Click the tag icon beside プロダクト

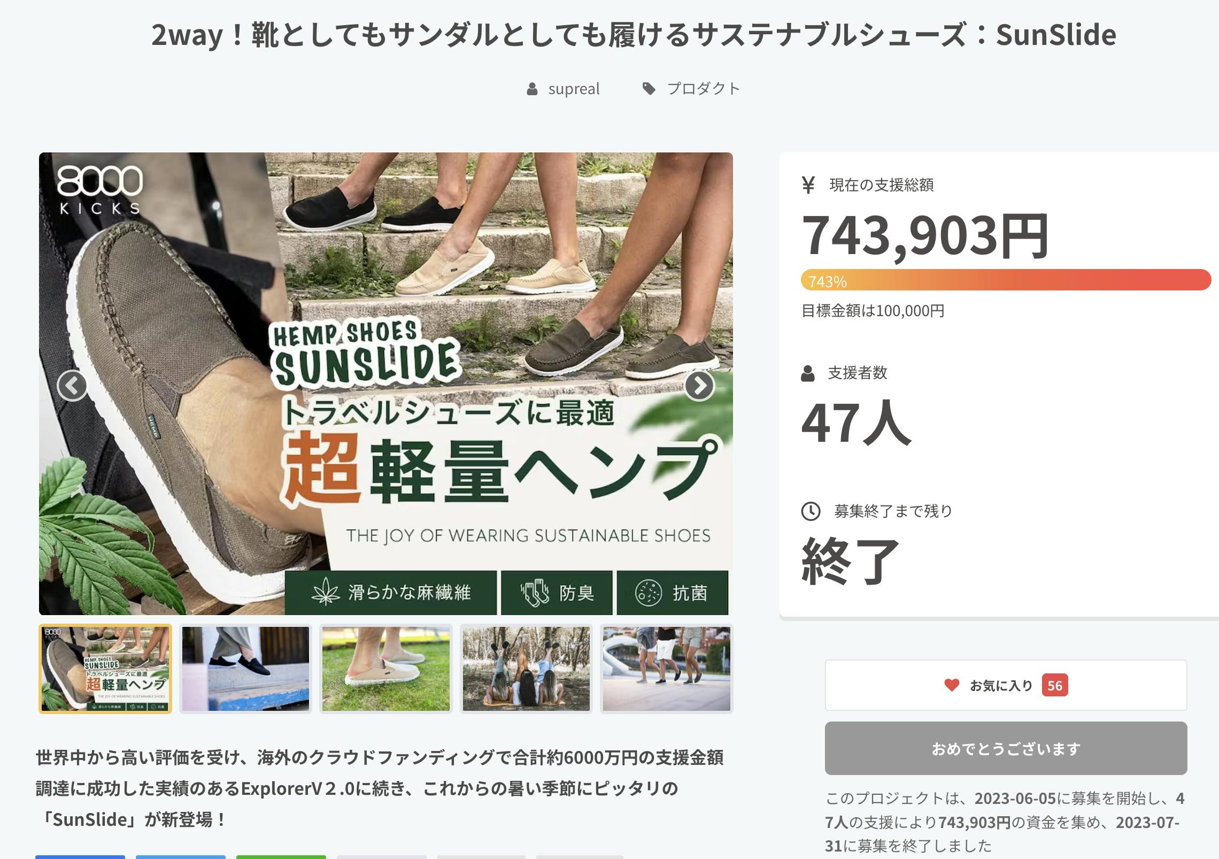[x=649, y=89]
